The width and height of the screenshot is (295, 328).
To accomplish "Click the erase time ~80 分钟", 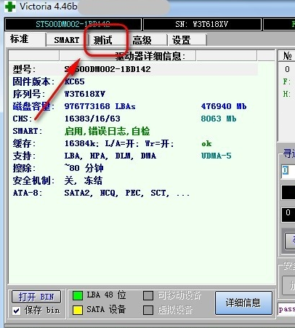I will (x=84, y=168).
